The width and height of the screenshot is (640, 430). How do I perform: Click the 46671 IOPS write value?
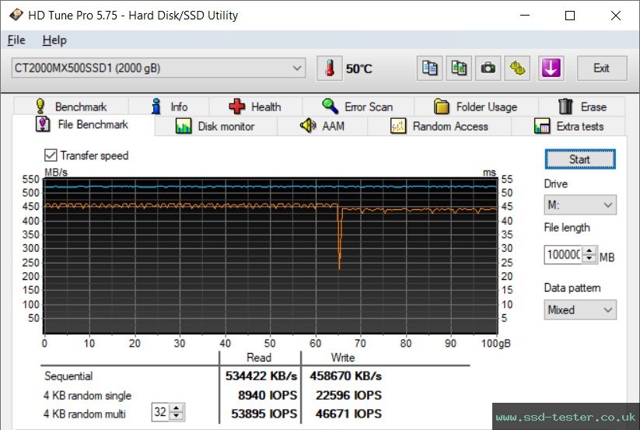click(x=348, y=414)
